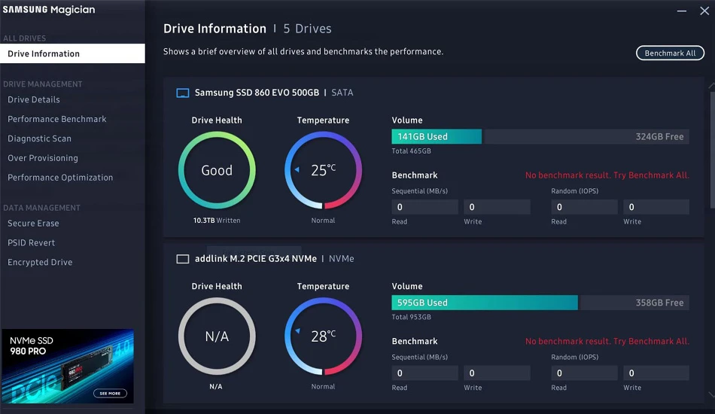This screenshot has height=414, width=715.
Task: Click addlink Random Read value field
Action: click(584, 373)
